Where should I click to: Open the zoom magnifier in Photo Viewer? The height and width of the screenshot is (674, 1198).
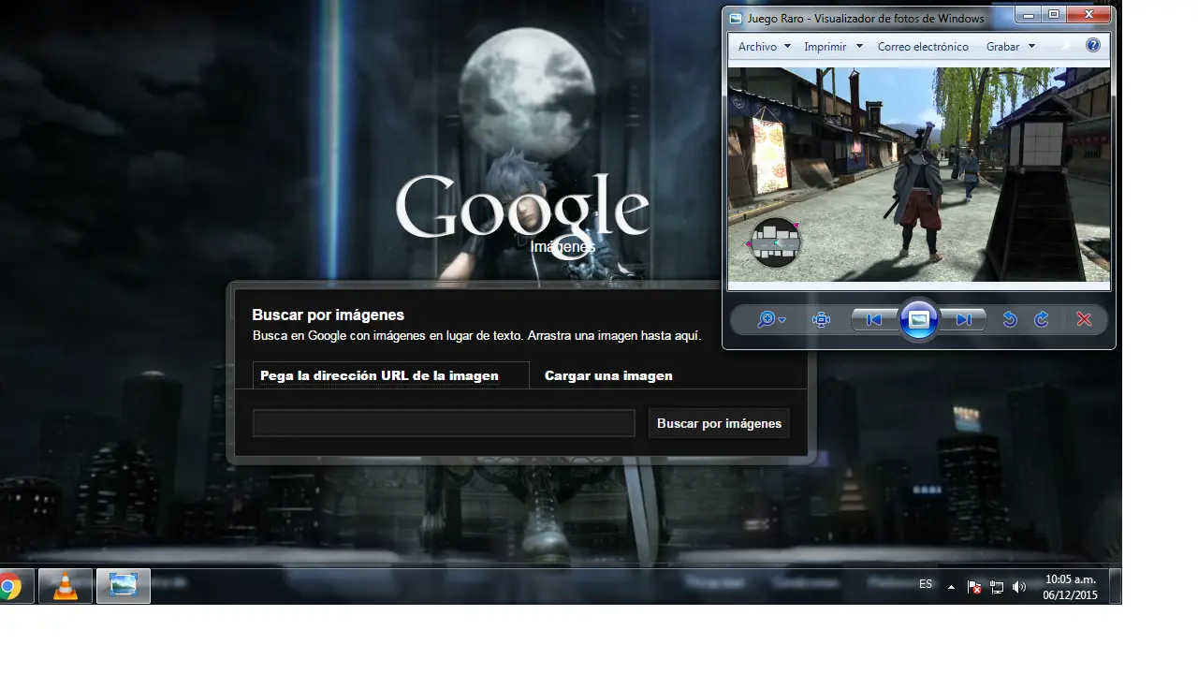click(771, 320)
